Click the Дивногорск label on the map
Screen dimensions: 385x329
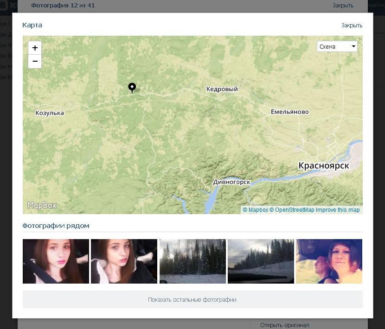point(231,182)
